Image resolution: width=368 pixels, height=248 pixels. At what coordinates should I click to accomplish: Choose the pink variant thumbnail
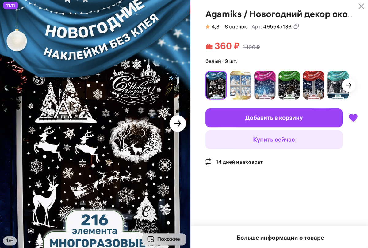(x=265, y=85)
